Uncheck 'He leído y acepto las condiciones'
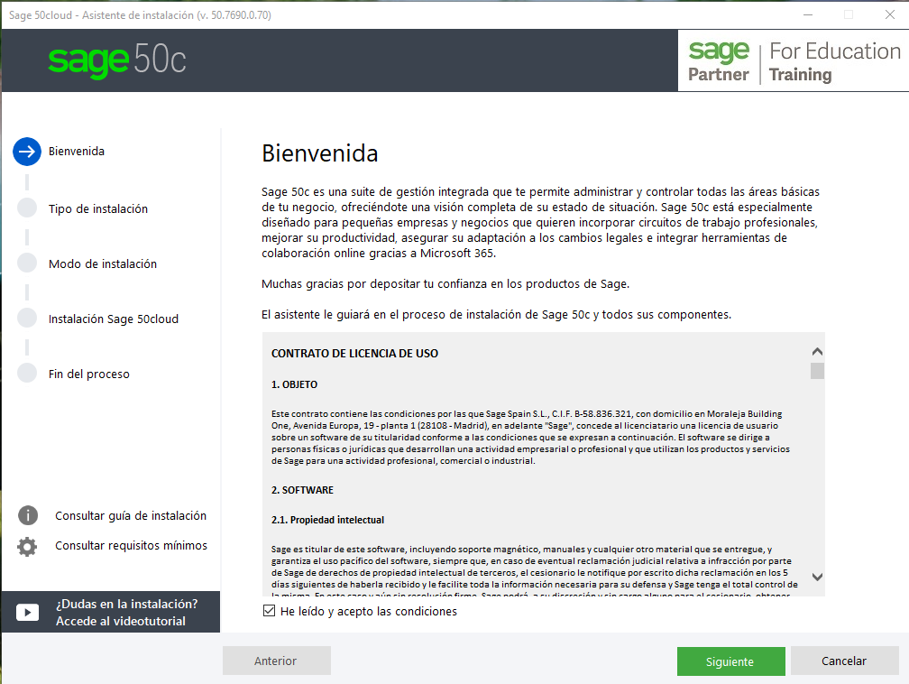This screenshot has height=684, width=909. [269, 610]
